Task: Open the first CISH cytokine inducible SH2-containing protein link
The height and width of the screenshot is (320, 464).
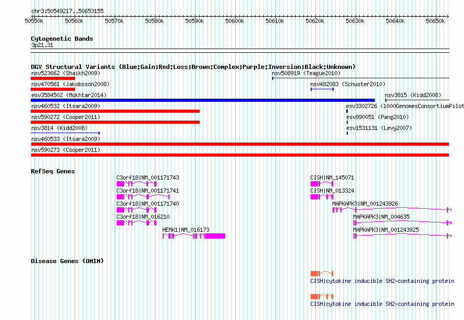Action: [x=382, y=281]
